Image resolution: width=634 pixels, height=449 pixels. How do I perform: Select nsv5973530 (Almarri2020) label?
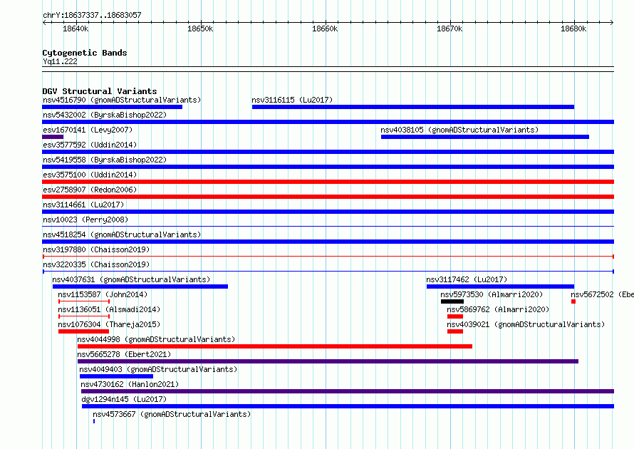click(492, 294)
